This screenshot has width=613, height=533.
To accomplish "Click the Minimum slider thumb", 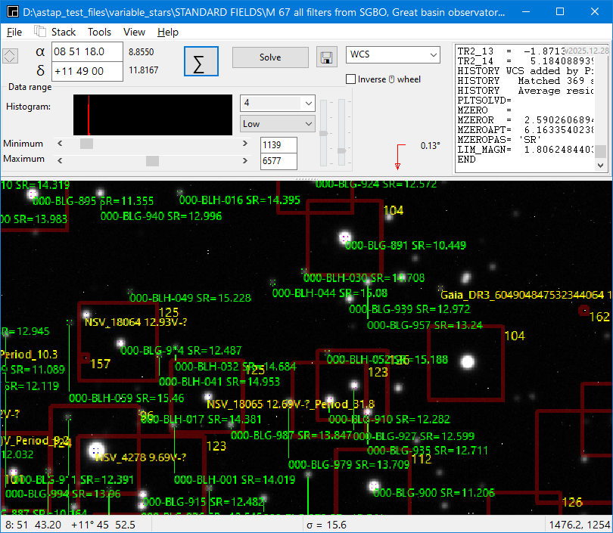I will click(86, 144).
